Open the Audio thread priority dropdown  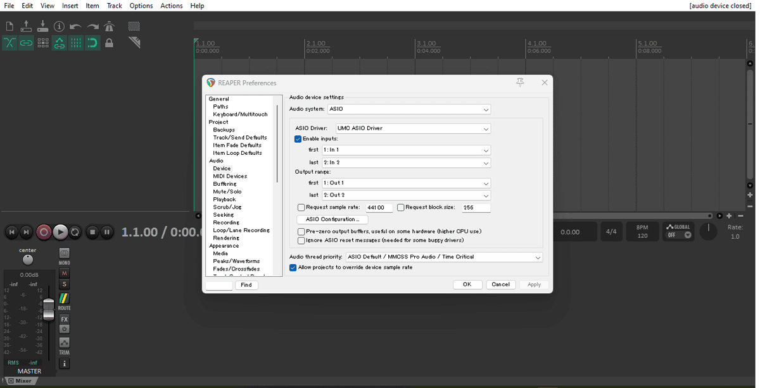pos(444,257)
